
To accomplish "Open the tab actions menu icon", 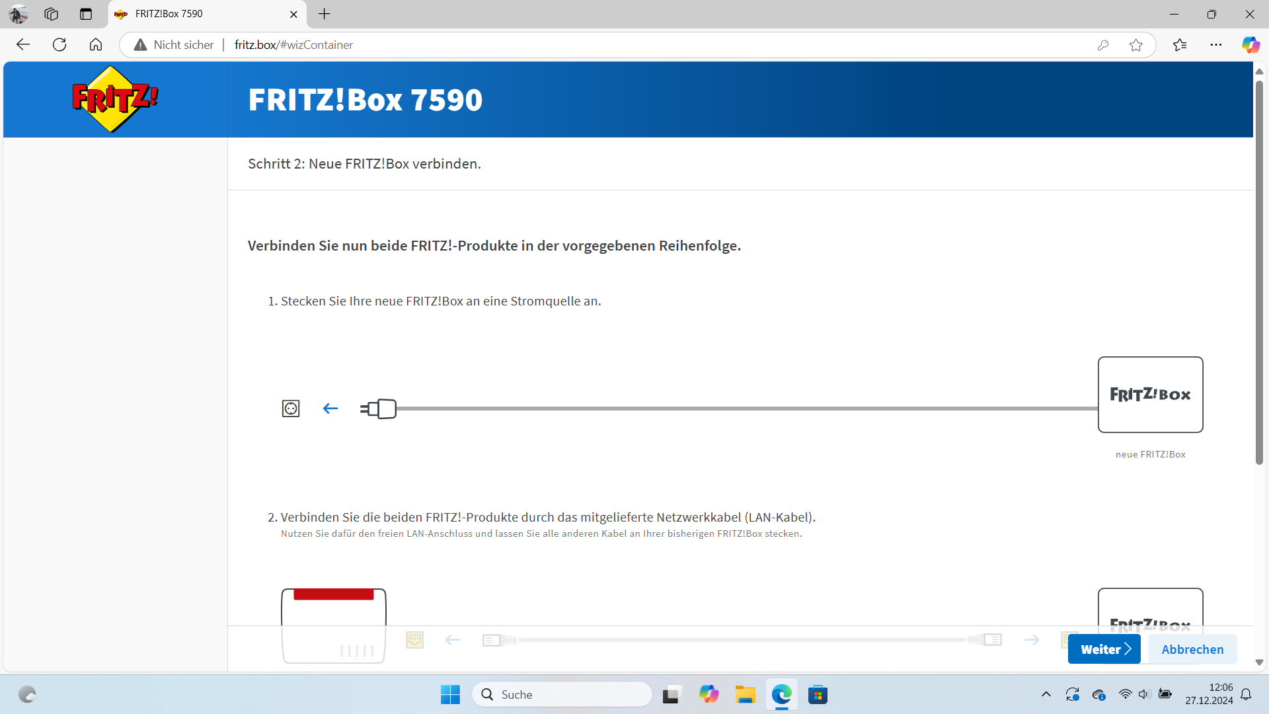I will click(x=86, y=14).
